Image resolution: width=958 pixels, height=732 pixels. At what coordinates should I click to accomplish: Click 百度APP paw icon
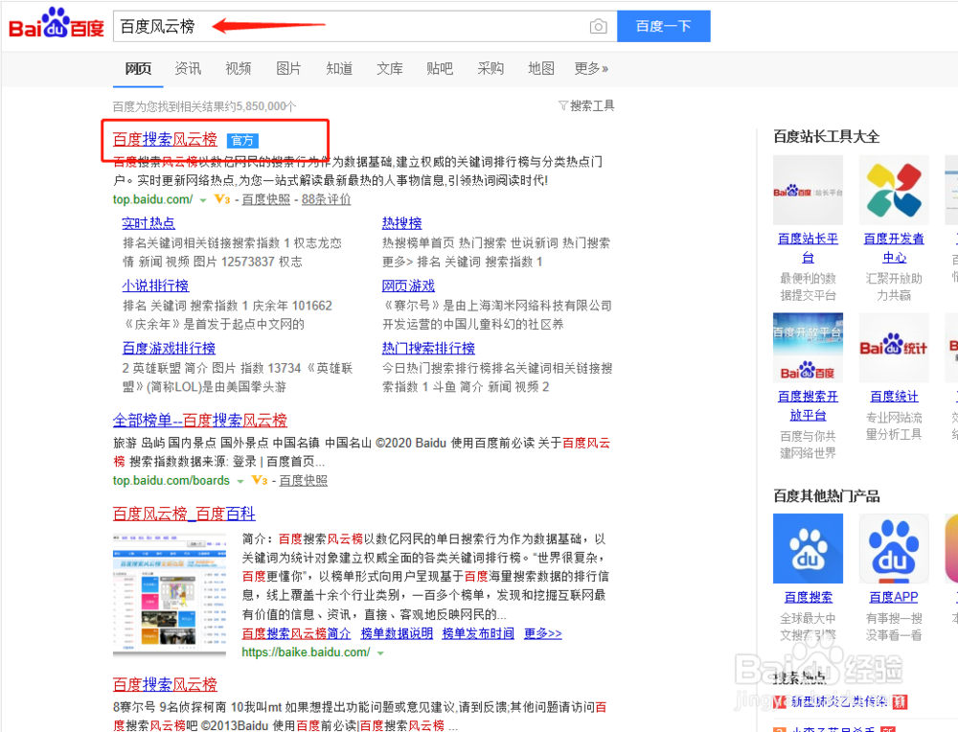pyautogui.click(x=894, y=549)
